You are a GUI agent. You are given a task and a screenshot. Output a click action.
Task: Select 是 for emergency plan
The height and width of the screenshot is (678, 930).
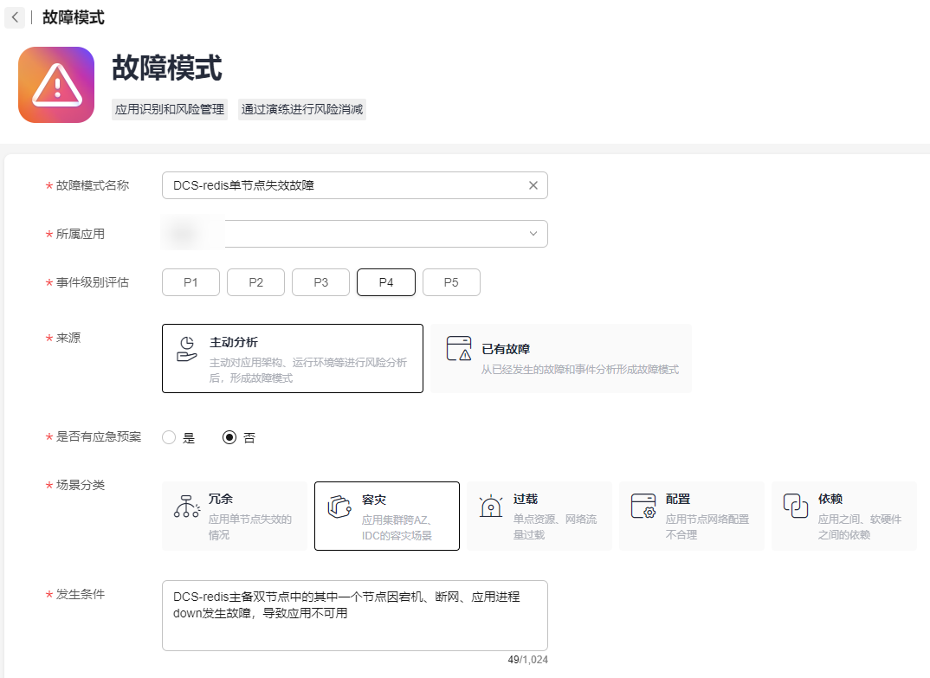coord(169,438)
